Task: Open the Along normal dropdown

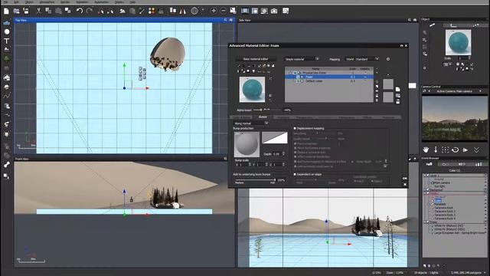Action: coord(250,123)
